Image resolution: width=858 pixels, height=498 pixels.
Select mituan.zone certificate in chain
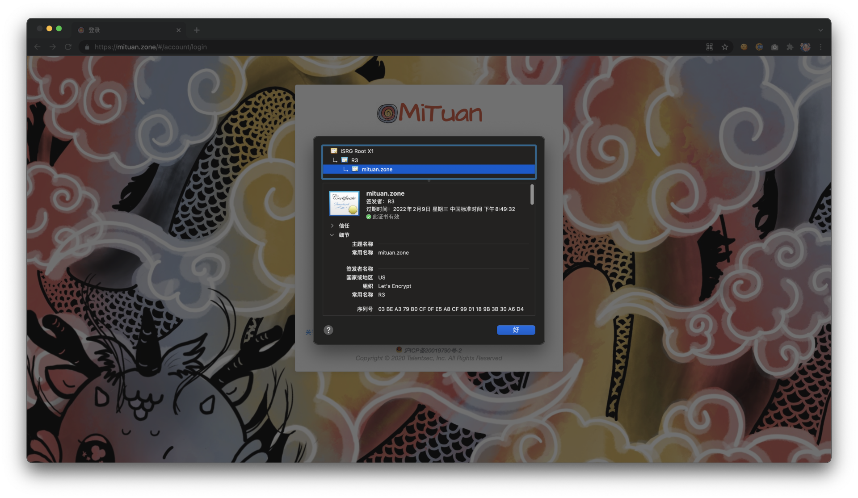click(377, 169)
